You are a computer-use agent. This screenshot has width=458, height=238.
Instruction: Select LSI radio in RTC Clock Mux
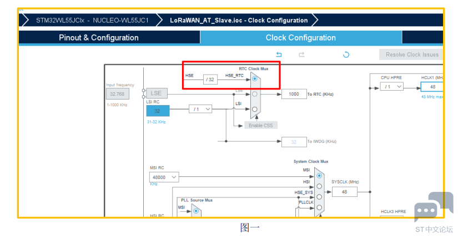click(x=255, y=109)
